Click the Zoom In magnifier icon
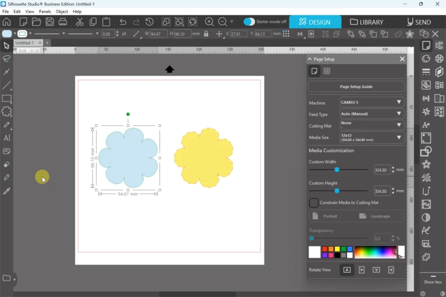 (x=209, y=22)
